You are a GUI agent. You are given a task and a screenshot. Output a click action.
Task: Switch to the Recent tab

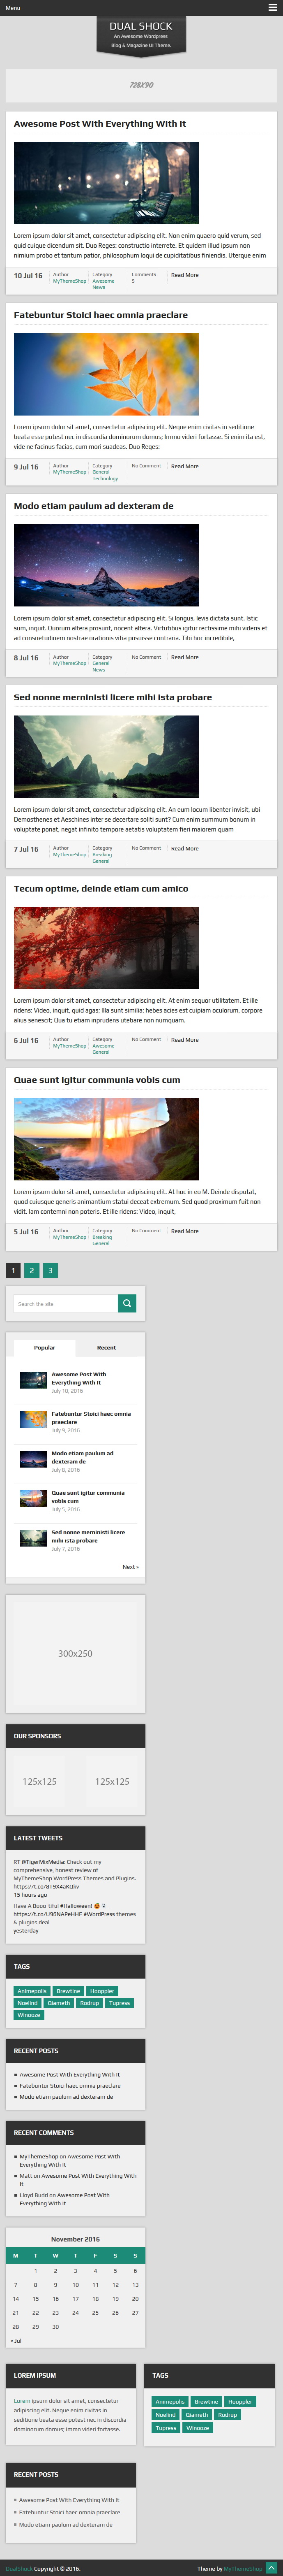click(x=106, y=1347)
